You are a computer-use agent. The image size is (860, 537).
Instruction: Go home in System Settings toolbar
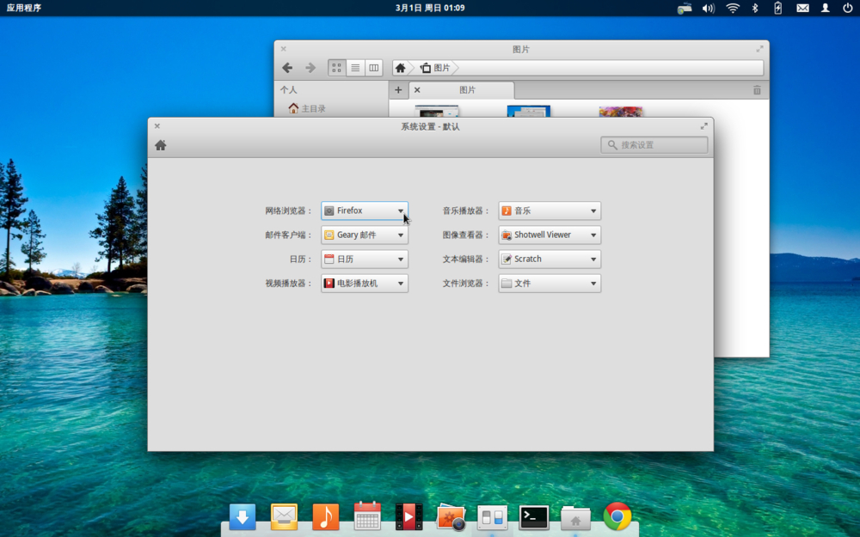click(x=160, y=145)
